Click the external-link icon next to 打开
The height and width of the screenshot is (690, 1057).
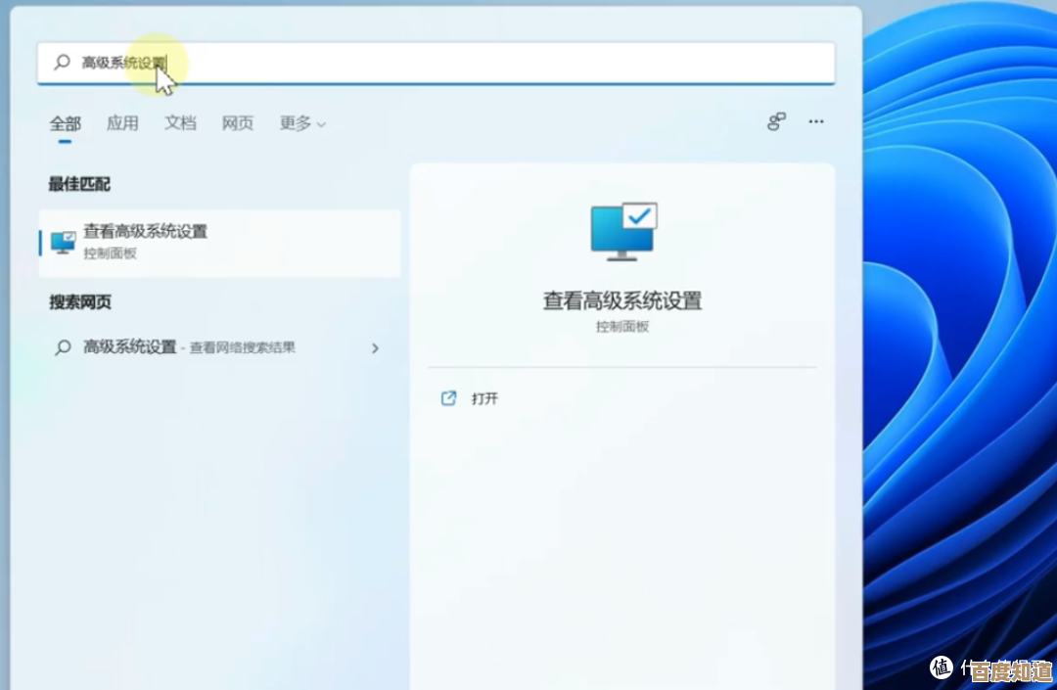click(448, 398)
